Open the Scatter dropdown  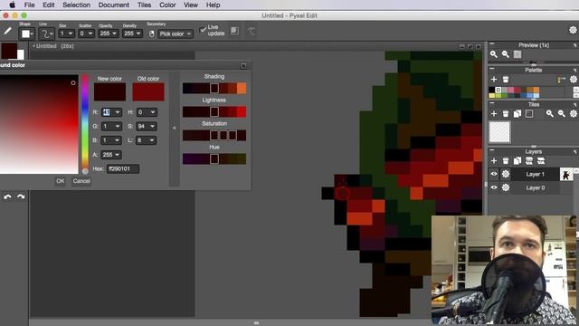86,34
